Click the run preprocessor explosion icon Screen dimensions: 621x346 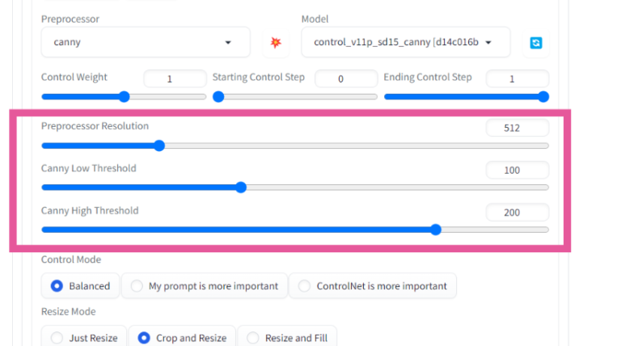[x=276, y=42]
